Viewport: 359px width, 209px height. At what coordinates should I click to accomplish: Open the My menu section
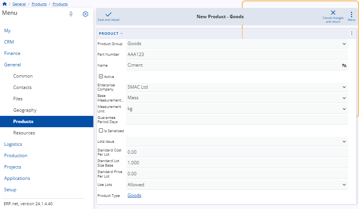pos(7,31)
